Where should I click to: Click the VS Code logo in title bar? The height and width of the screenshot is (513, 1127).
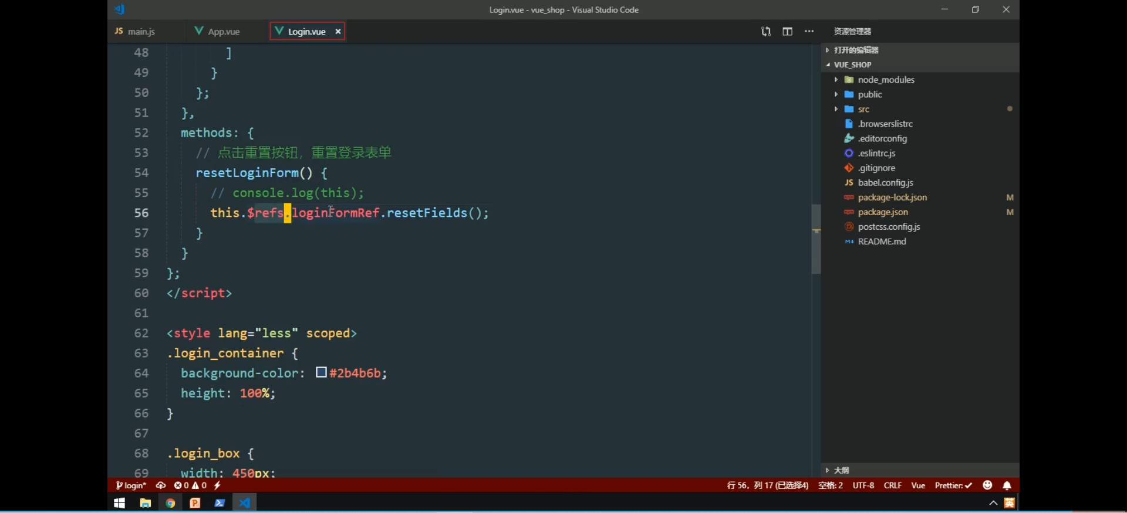click(x=120, y=9)
